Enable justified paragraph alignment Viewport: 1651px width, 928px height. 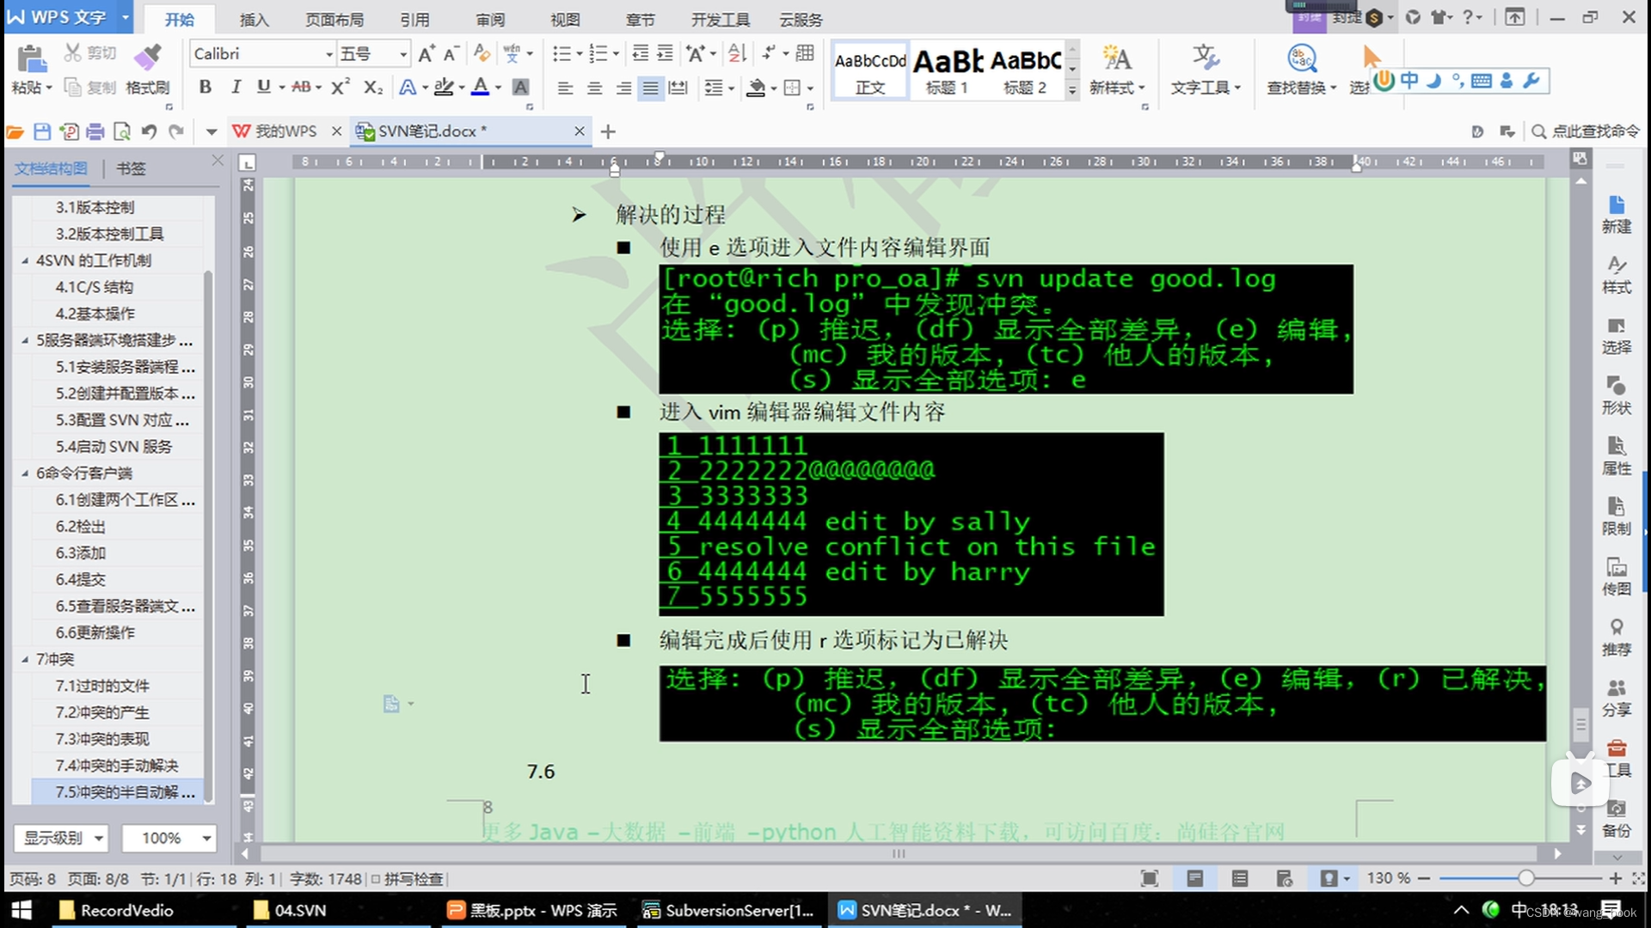(x=651, y=88)
